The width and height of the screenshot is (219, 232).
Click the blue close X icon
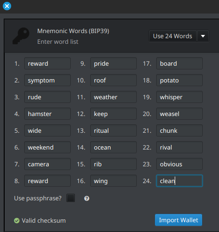pyautogui.click(x=7, y=6)
